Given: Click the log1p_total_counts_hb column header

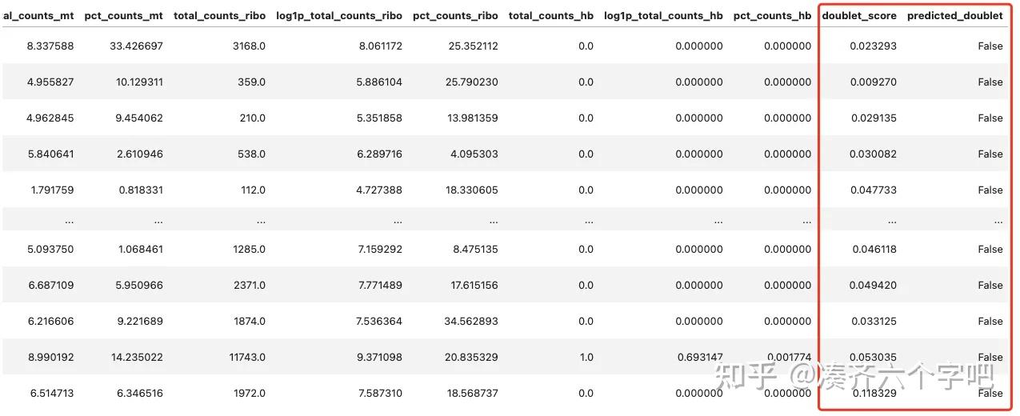Looking at the screenshot, I should [x=663, y=15].
